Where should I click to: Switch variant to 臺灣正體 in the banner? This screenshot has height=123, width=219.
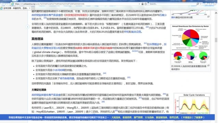[x=174, y=118]
